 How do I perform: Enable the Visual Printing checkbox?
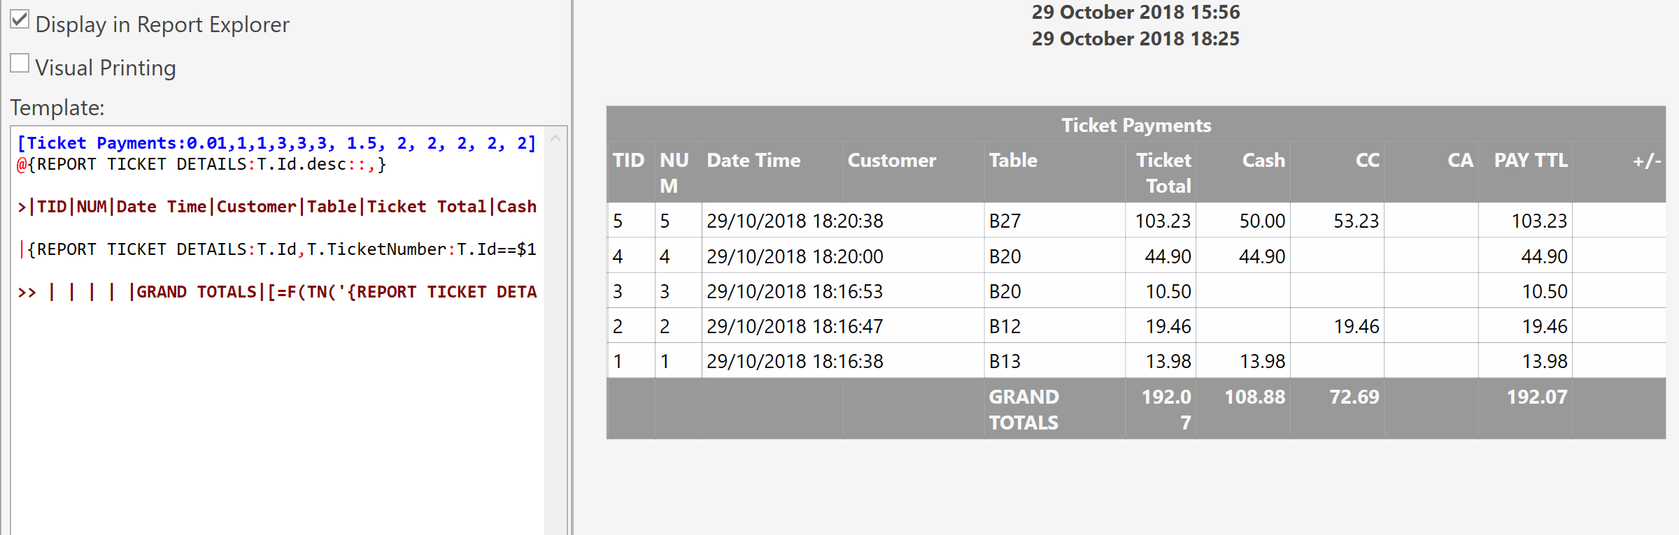coord(20,64)
